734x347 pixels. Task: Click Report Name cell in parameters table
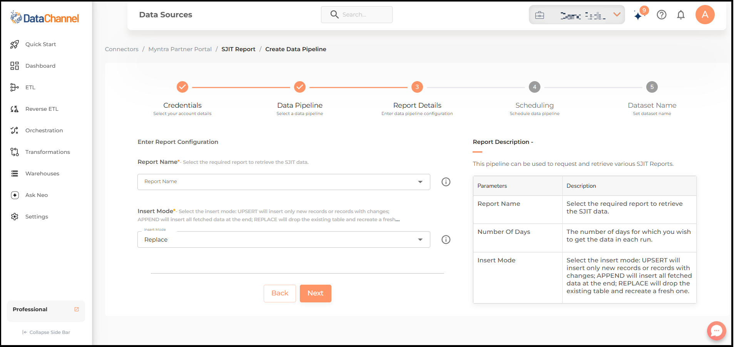coord(518,210)
